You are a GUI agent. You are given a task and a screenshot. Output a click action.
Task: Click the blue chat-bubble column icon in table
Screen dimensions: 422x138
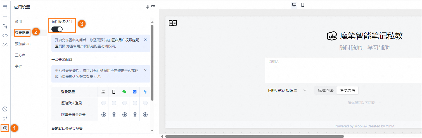click(x=135, y=92)
